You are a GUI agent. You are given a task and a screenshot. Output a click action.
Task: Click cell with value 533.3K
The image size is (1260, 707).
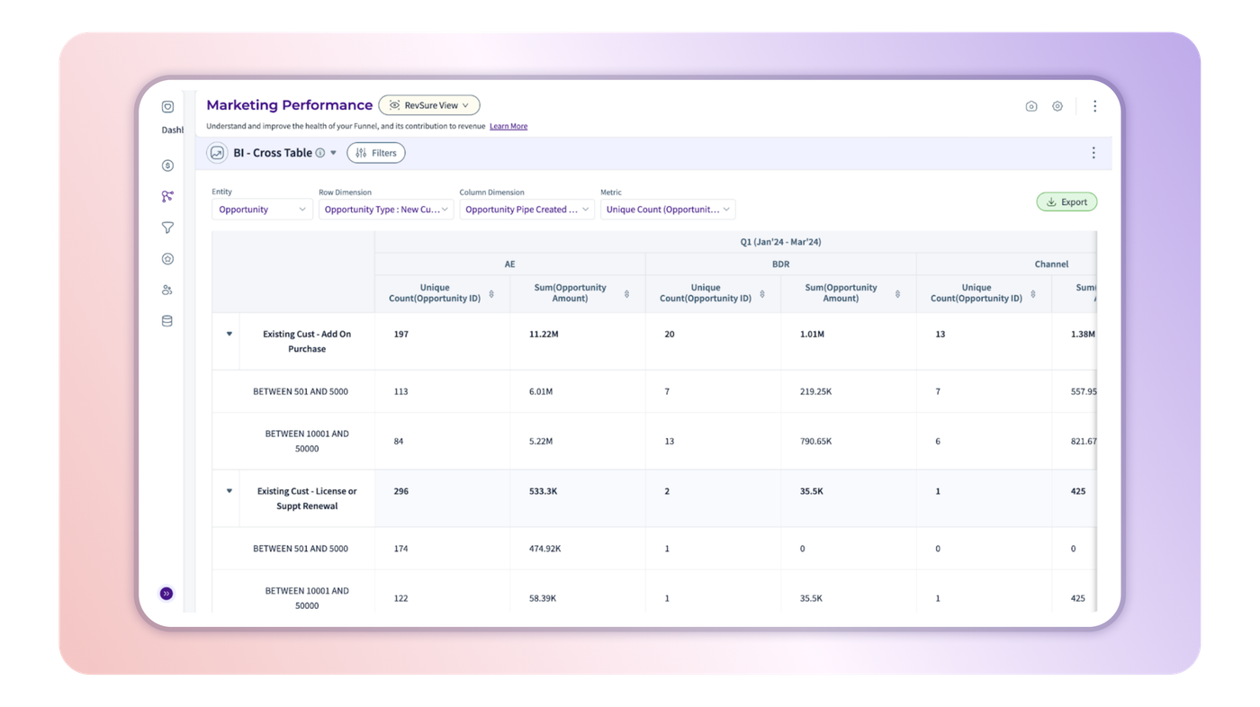(544, 491)
